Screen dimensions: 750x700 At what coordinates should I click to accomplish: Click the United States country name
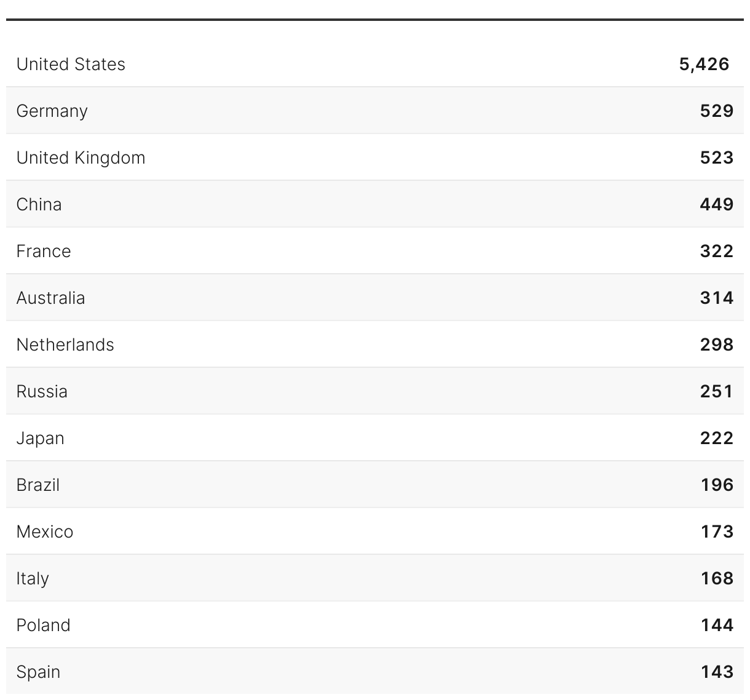(x=71, y=64)
